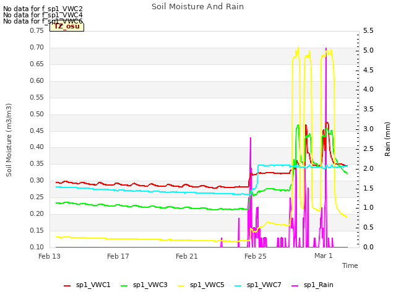Click the Feb 21 x-axis tick label

point(187,256)
